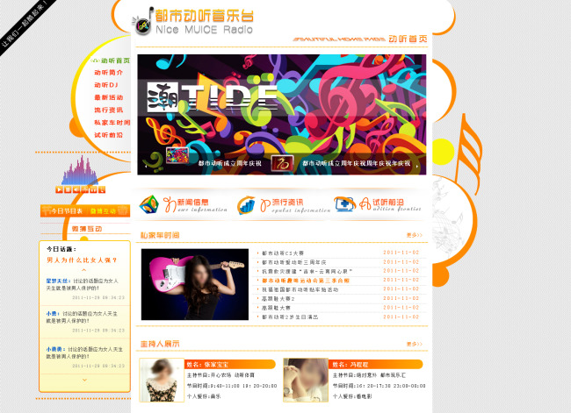Screen dimensions: 571x413
Task: Click the 都市动听音乐台 logo
Action: [193, 21]
